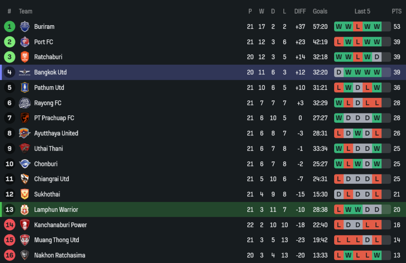Open the Bangkok Utd team page

click(50, 72)
